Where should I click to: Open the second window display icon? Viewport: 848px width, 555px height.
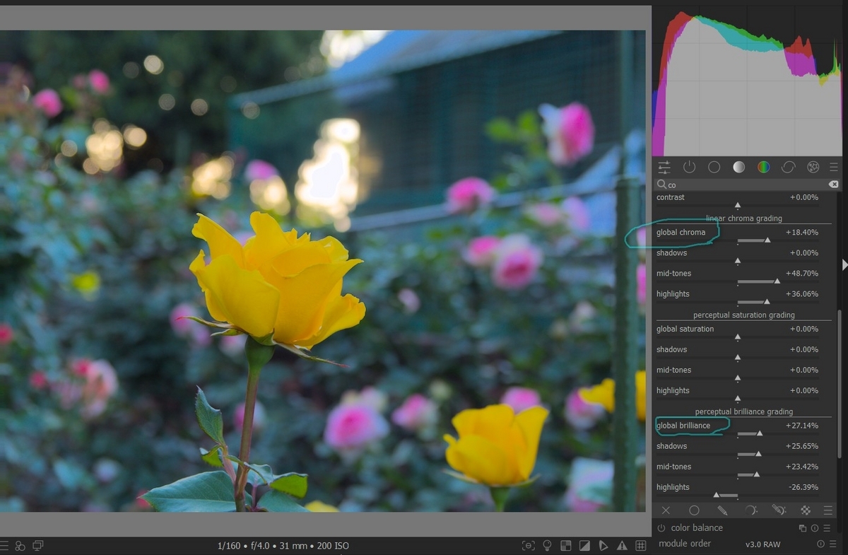[x=38, y=546]
